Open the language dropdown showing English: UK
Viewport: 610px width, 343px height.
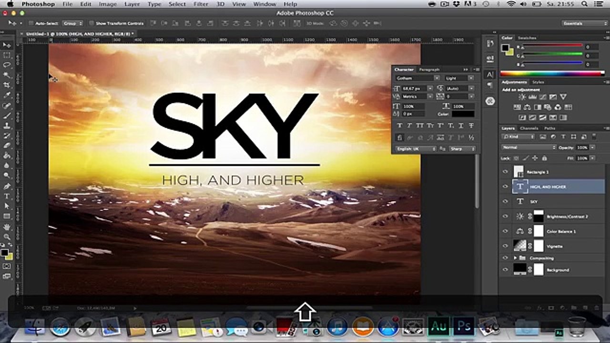coord(415,149)
